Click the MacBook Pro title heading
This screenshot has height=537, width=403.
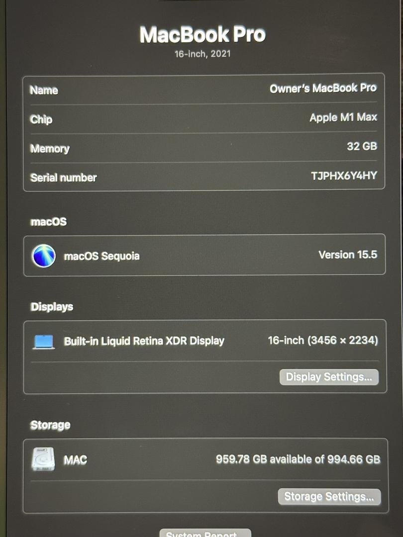[202, 35]
